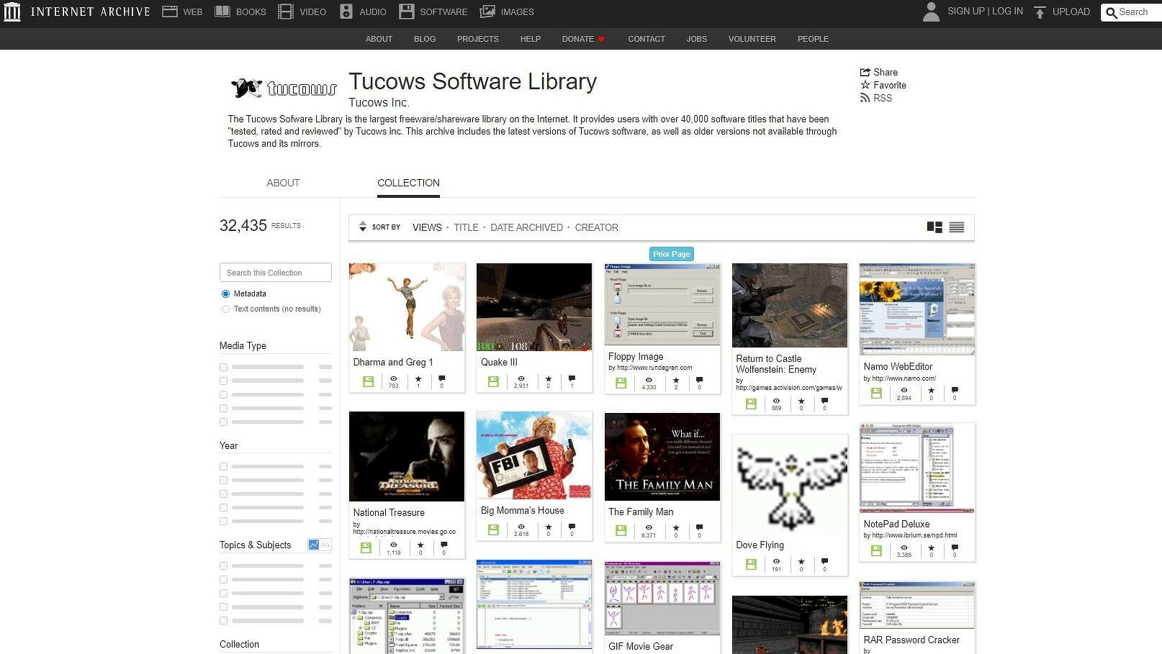Open the Software floppy icon
This screenshot has width=1162, height=654.
(407, 12)
